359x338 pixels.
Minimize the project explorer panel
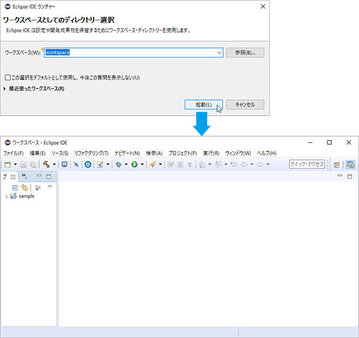point(39,175)
